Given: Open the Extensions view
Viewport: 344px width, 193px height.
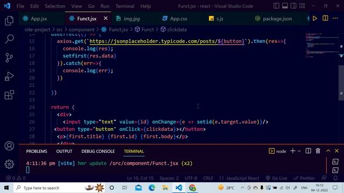Looking at the screenshot, I should [x=9, y=95].
